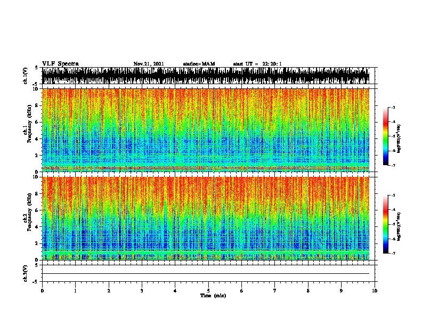Click the "8" kHz tick on ch.2 spectrogram
This screenshot has height=326, width=422.
click(x=38, y=194)
